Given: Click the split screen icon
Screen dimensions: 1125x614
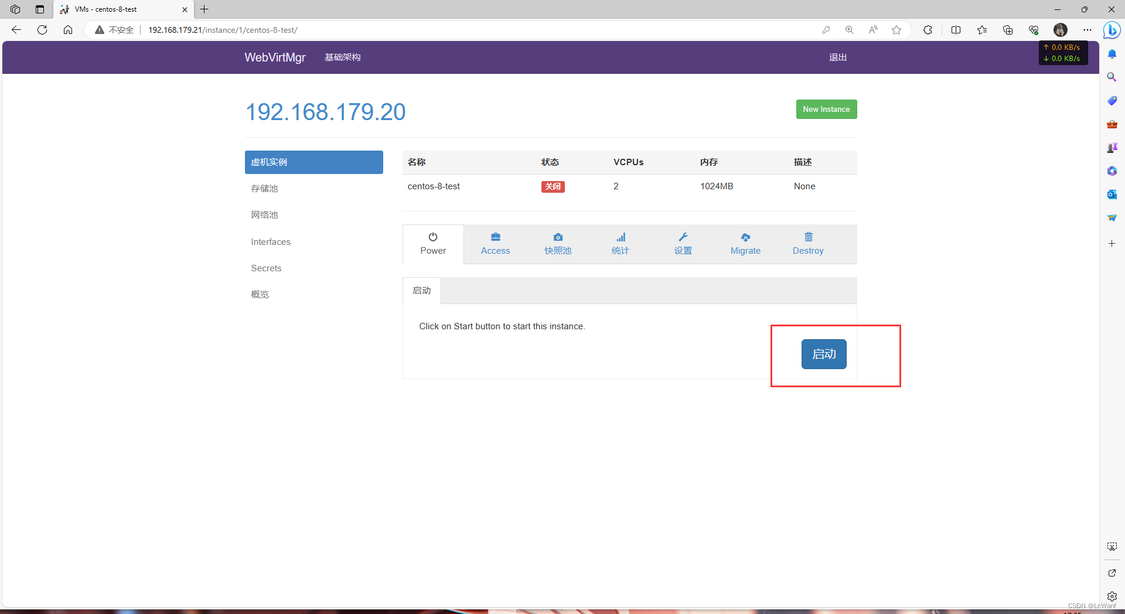Looking at the screenshot, I should [x=956, y=30].
